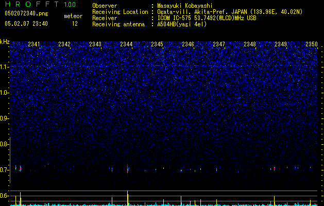Click the 2350 time marker
Viewport: 324px width, 206px height.
(312, 44)
